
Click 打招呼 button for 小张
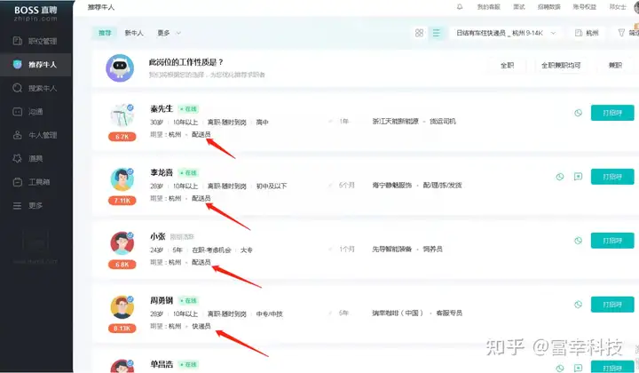tap(612, 241)
